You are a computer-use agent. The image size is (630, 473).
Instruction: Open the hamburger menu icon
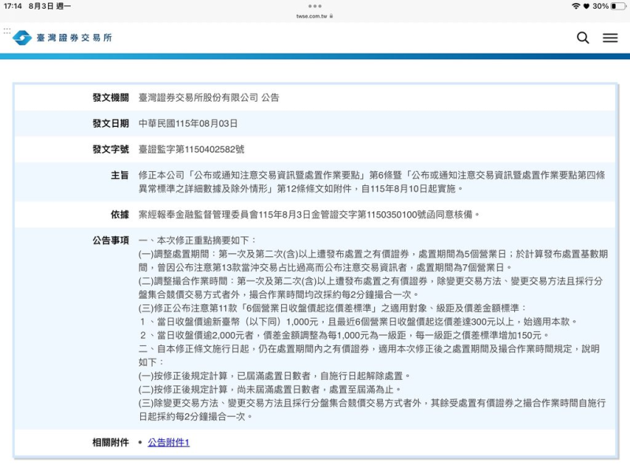[x=610, y=38]
